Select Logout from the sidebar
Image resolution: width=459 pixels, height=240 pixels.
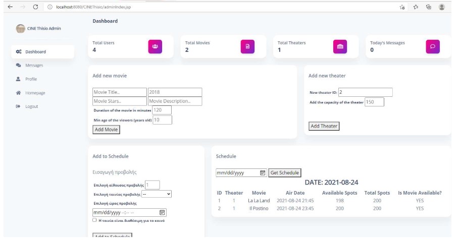(31, 106)
